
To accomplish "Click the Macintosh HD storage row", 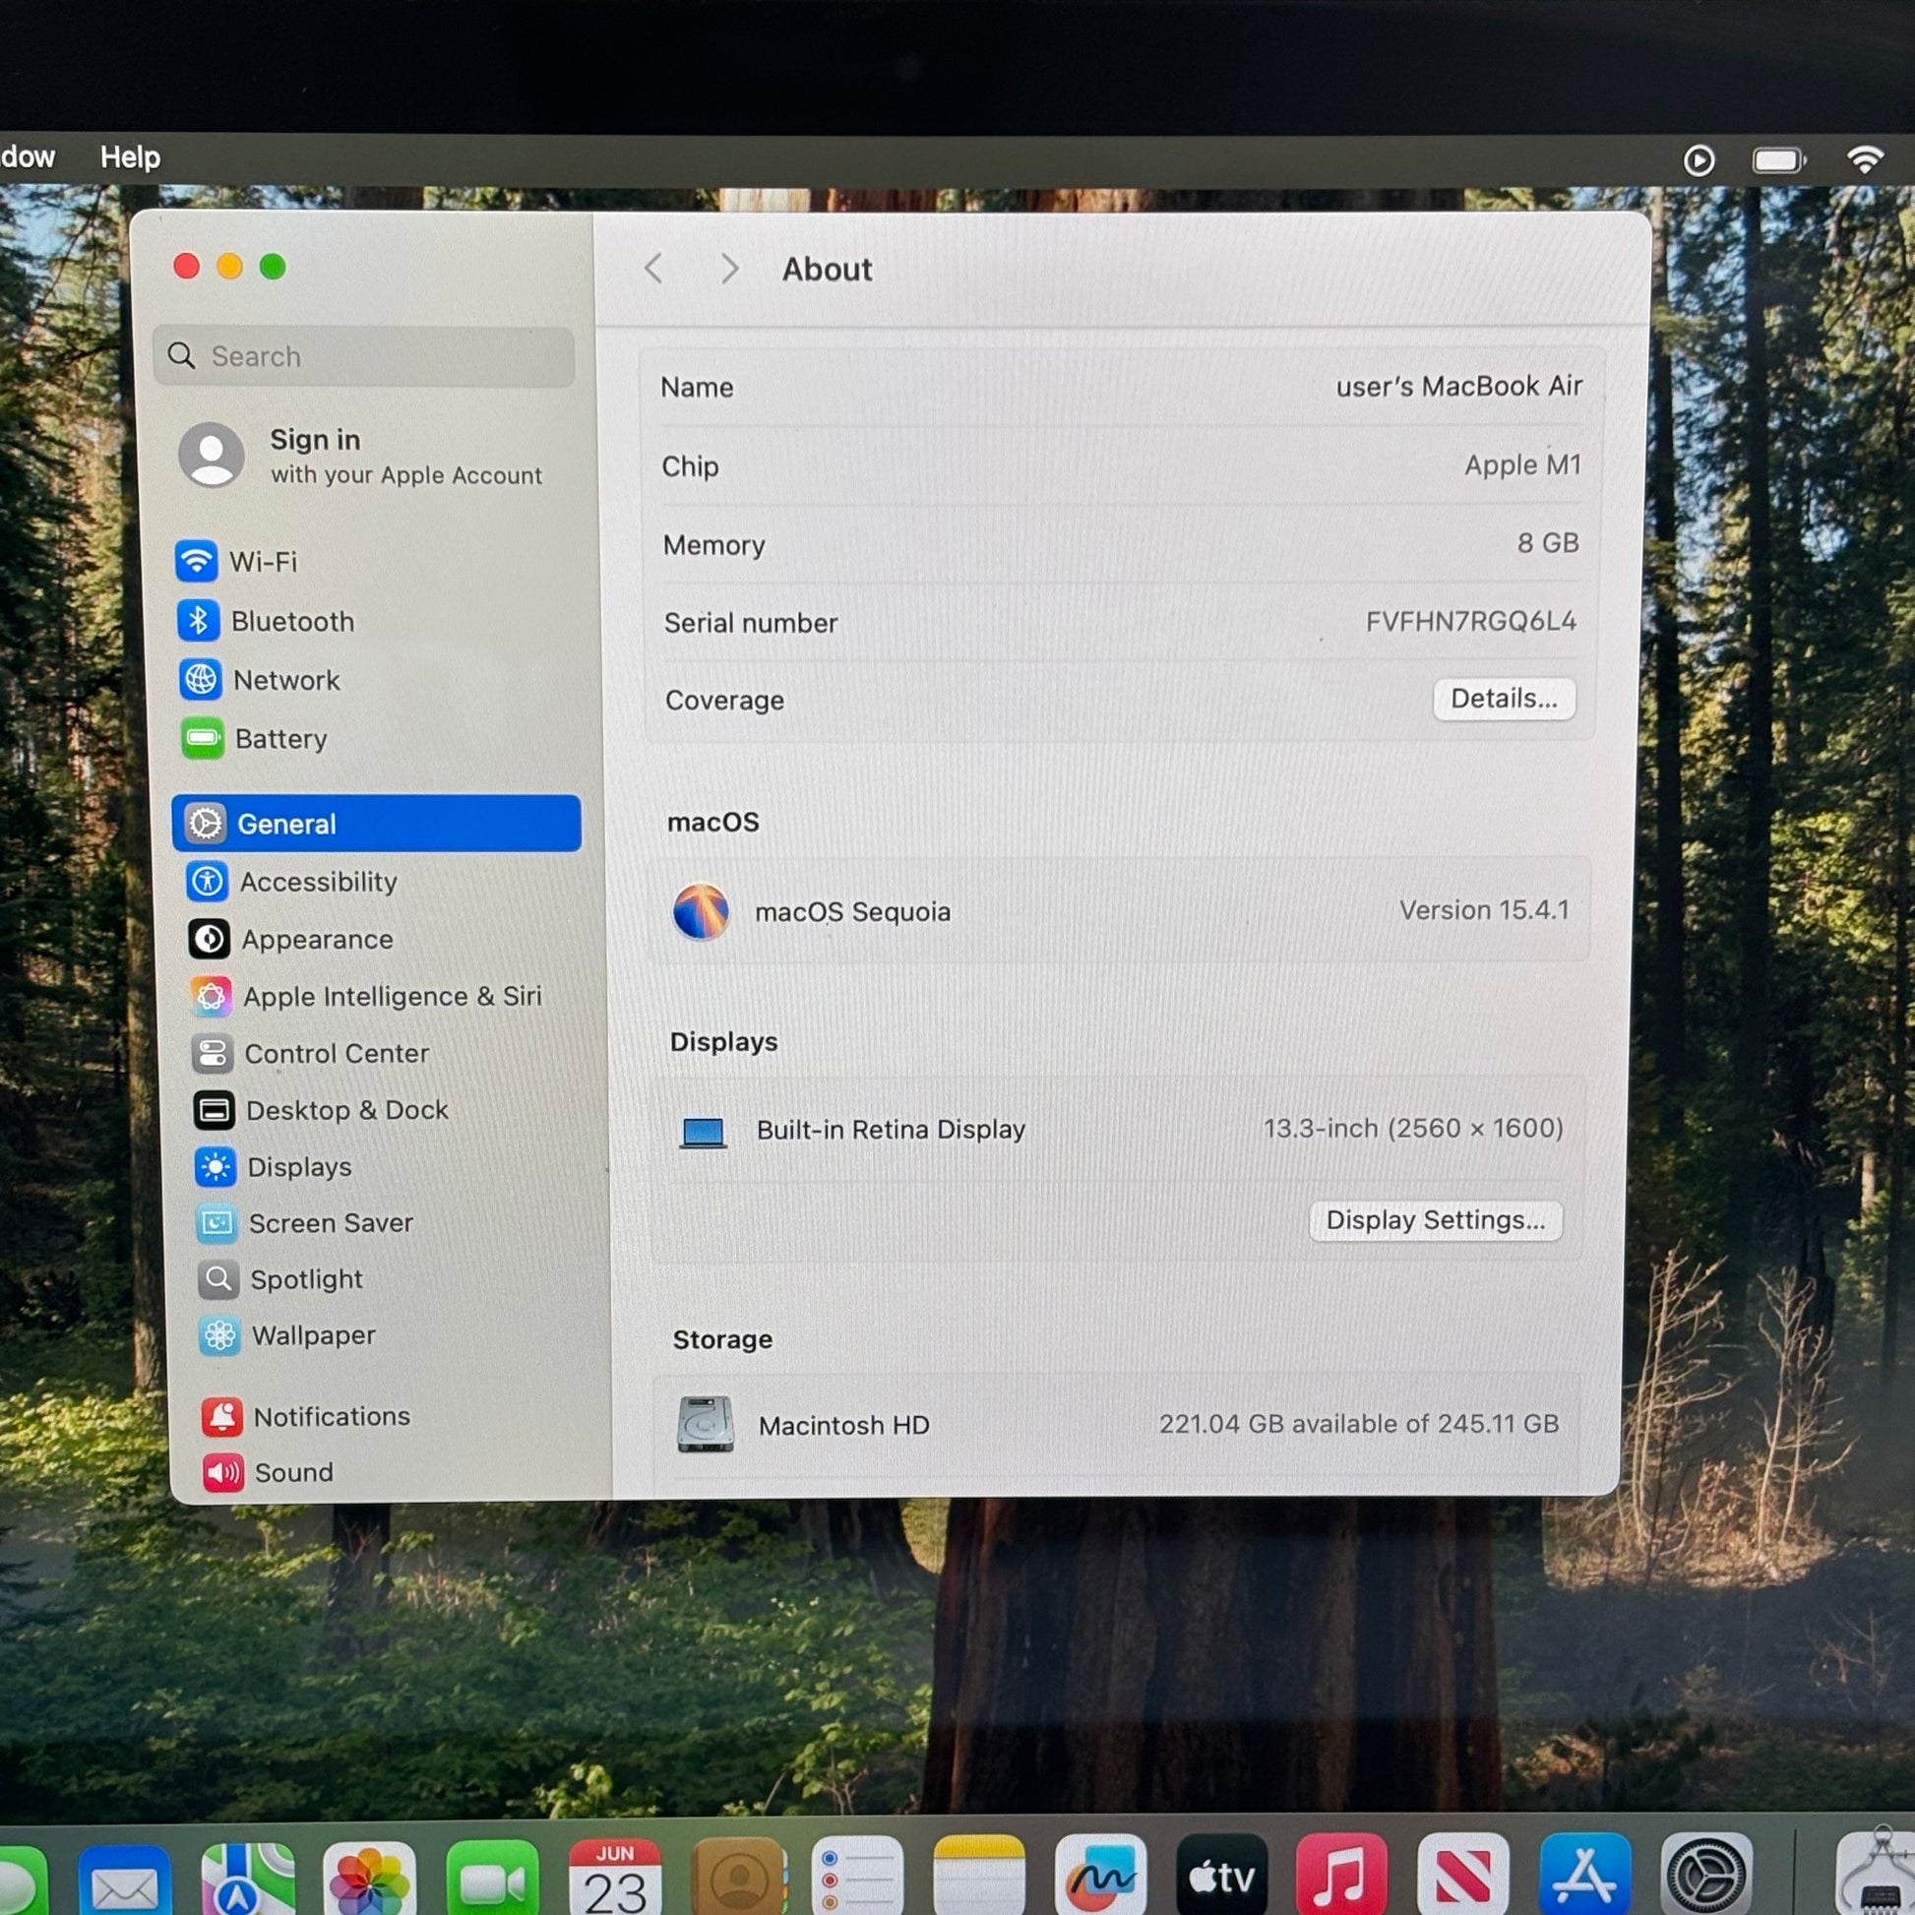I will pos(1117,1424).
